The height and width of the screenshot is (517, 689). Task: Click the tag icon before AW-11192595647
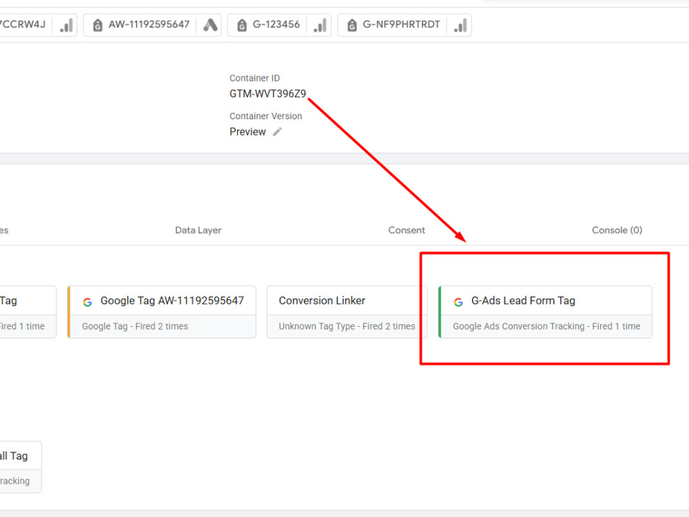coord(98,25)
